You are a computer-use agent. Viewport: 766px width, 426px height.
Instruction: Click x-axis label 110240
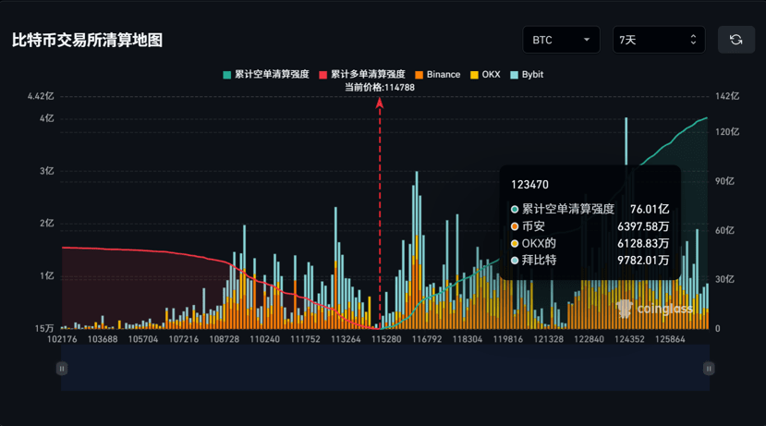(x=265, y=339)
